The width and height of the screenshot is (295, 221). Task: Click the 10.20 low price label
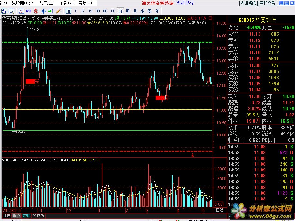tap(20, 131)
